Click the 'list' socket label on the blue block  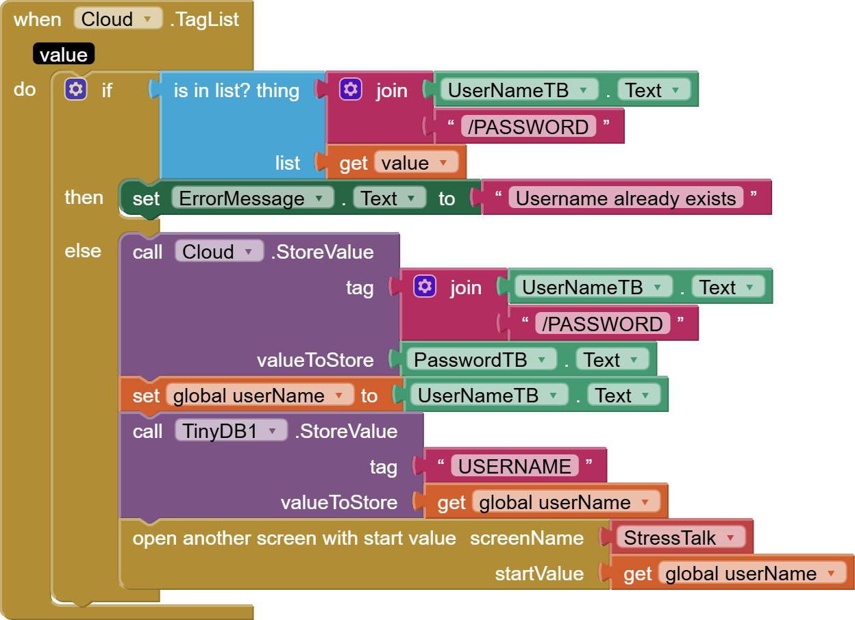pyautogui.click(x=287, y=163)
